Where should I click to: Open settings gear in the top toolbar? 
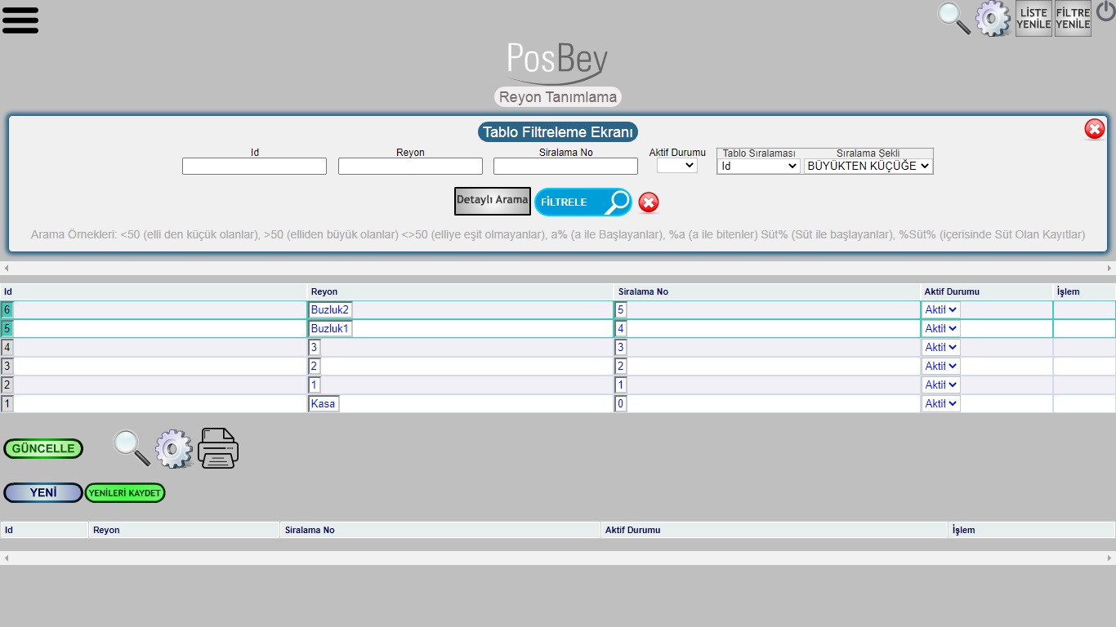pyautogui.click(x=993, y=18)
